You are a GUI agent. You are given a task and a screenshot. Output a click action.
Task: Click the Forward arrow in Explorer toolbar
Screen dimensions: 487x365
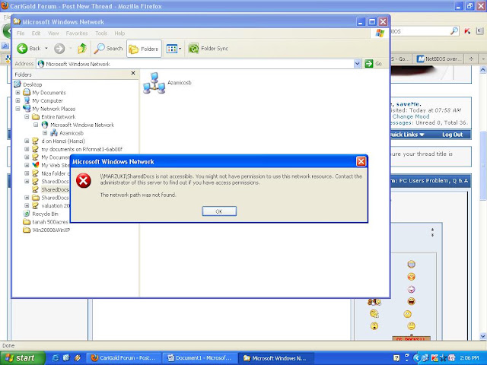pos(59,49)
